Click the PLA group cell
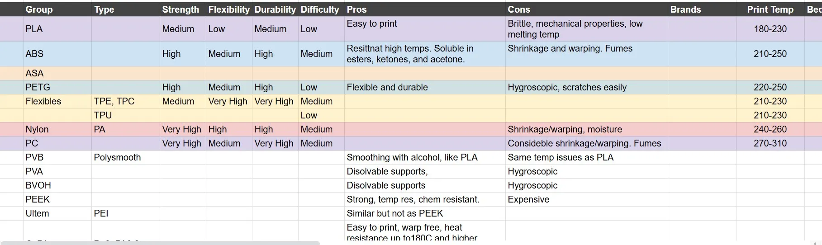822x245 pixels. (x=57, y=29)
